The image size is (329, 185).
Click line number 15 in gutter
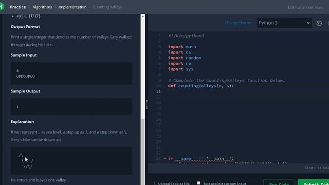[158, 114]
